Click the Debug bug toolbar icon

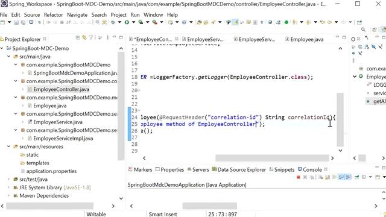coord(113,22)
